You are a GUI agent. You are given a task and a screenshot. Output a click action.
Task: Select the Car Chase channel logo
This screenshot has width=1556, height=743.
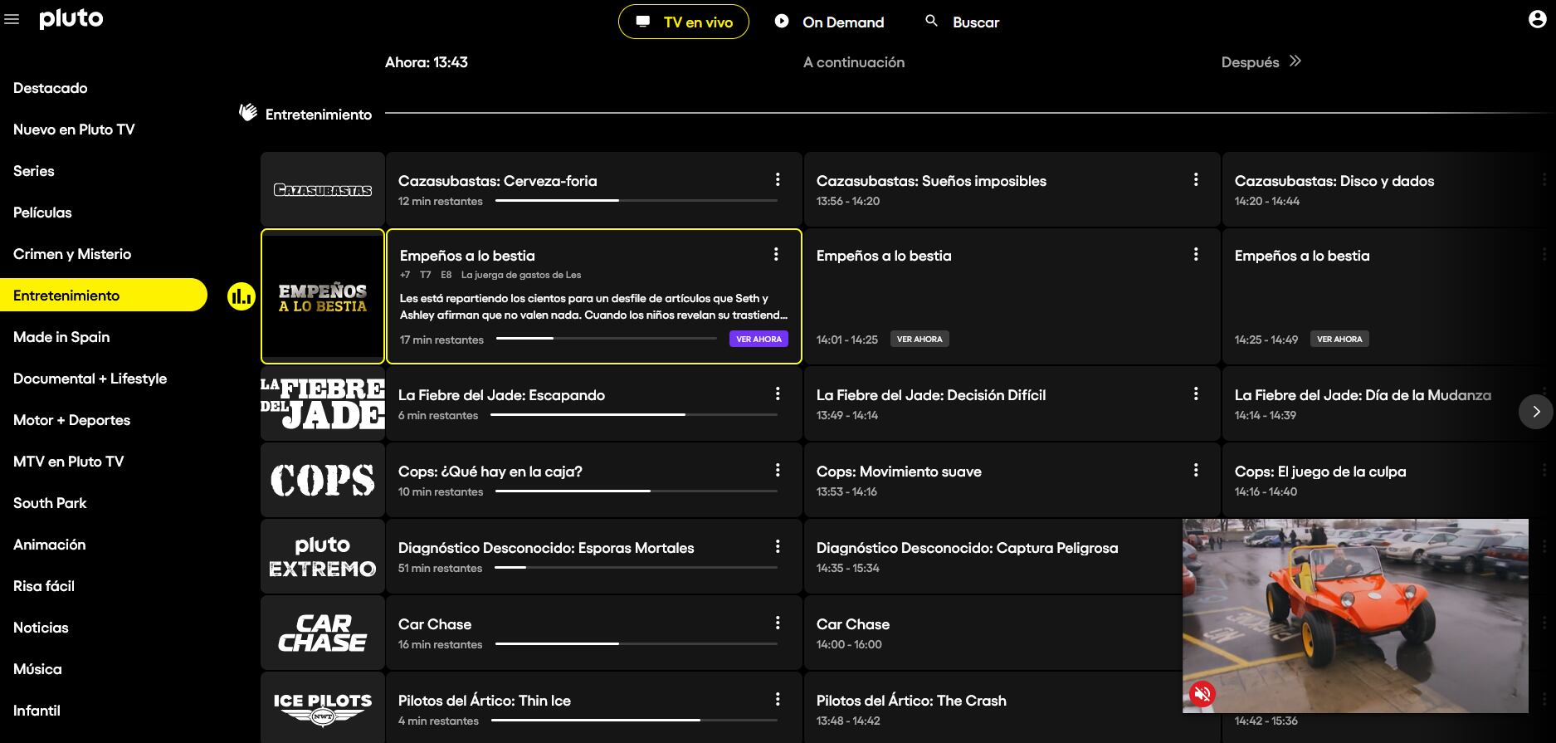pyautogui.click(x=323, y=633)
